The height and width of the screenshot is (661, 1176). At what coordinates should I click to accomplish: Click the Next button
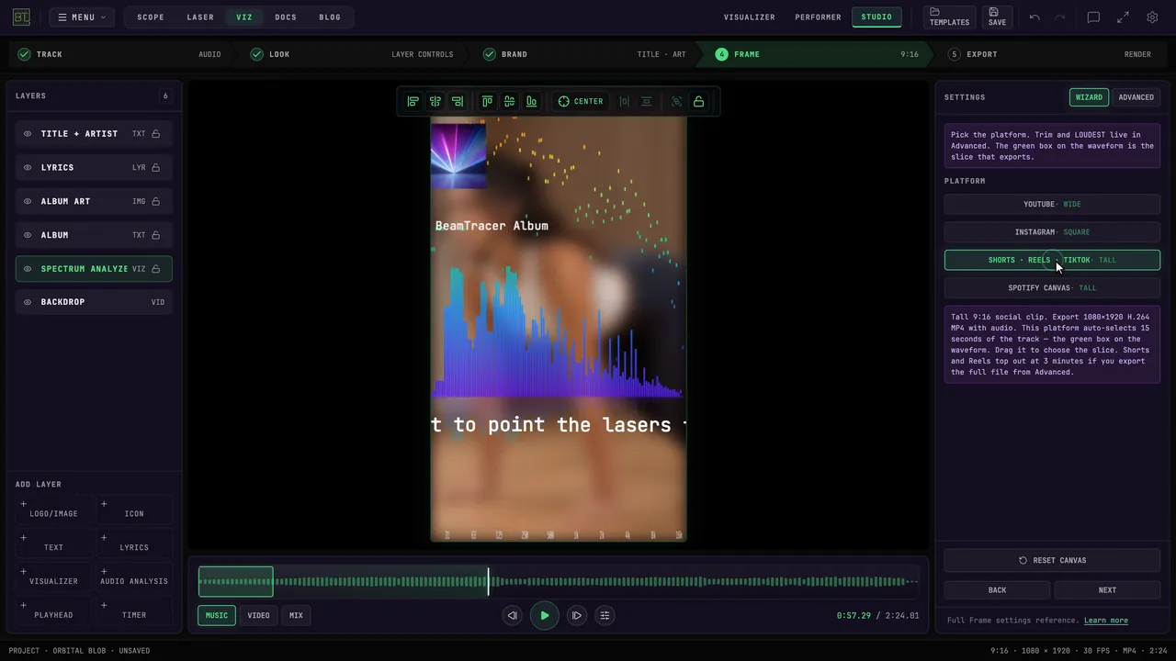[x=1107, y=589]
